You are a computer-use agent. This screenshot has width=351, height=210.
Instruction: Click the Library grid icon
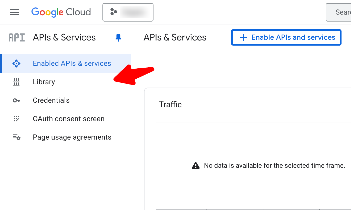point(16,82)
